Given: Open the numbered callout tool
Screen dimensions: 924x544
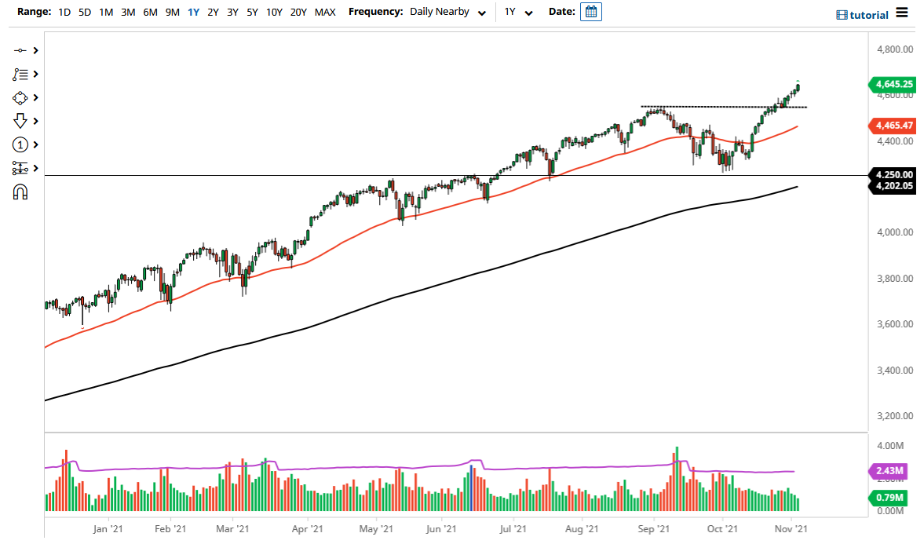Looking at the screenshot, I should click(21, 144).
